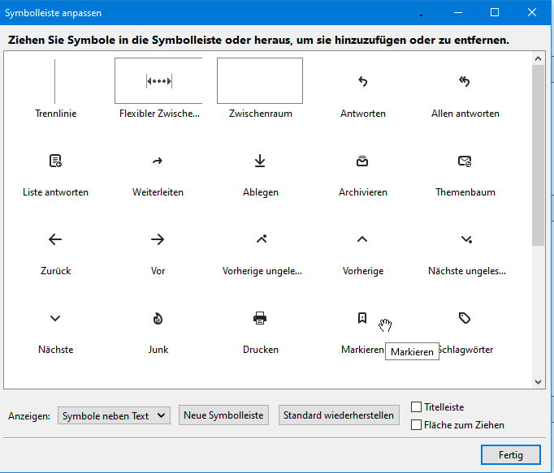
Task: Click the Antworten reply arrow icon
Action: click(363, 82)
